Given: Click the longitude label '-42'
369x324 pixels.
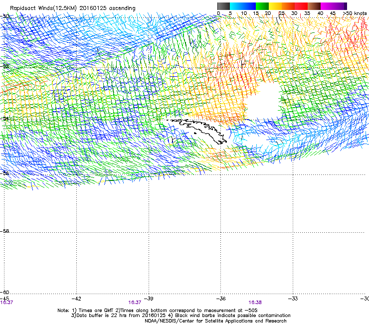Looking at the screenshot, I should point(76,299).
